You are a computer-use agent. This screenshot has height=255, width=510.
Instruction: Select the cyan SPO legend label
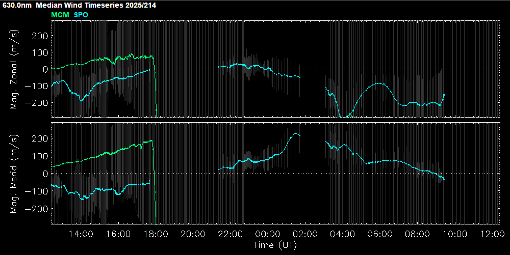(x=81, y=15)
